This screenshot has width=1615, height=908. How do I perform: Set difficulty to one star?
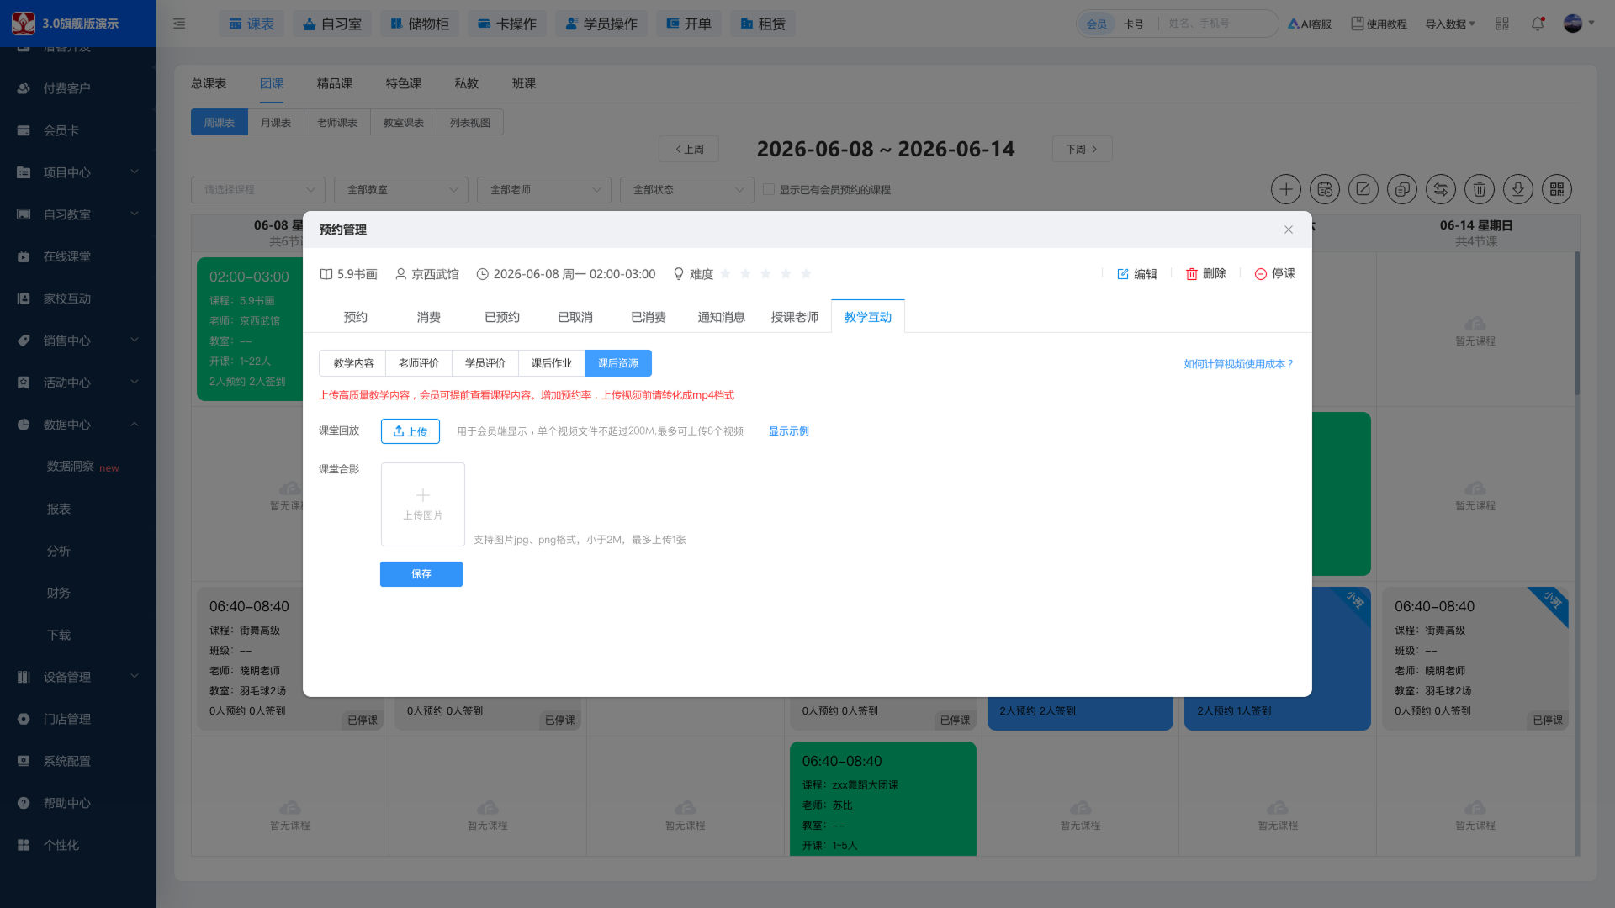tap(725, 274)
